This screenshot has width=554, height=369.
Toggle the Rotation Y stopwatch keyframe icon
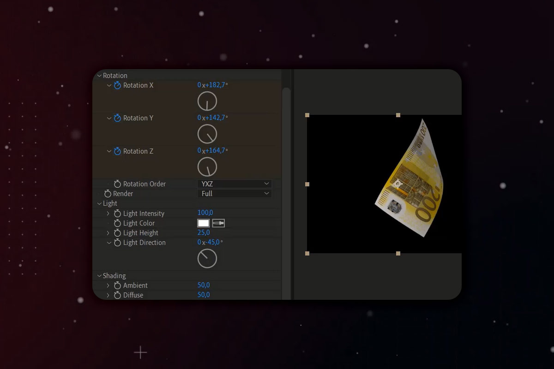click(117, 118)
